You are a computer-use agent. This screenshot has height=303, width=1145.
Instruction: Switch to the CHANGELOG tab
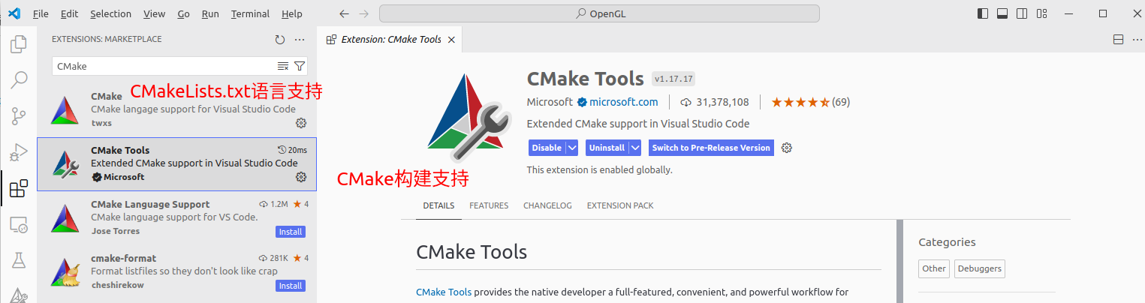(547, 205)
